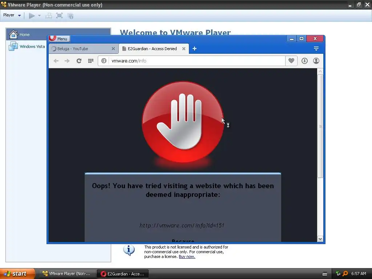
Task: Click the Oops inappropriate website heading text
Action: pos(183,190)
